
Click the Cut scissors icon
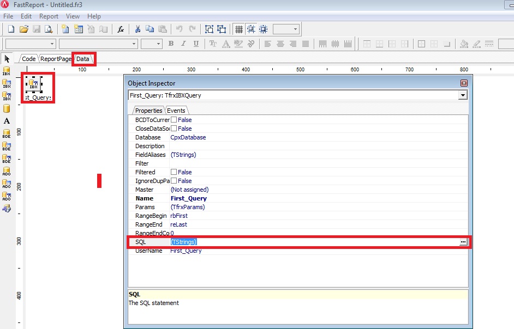coord(138,29)
